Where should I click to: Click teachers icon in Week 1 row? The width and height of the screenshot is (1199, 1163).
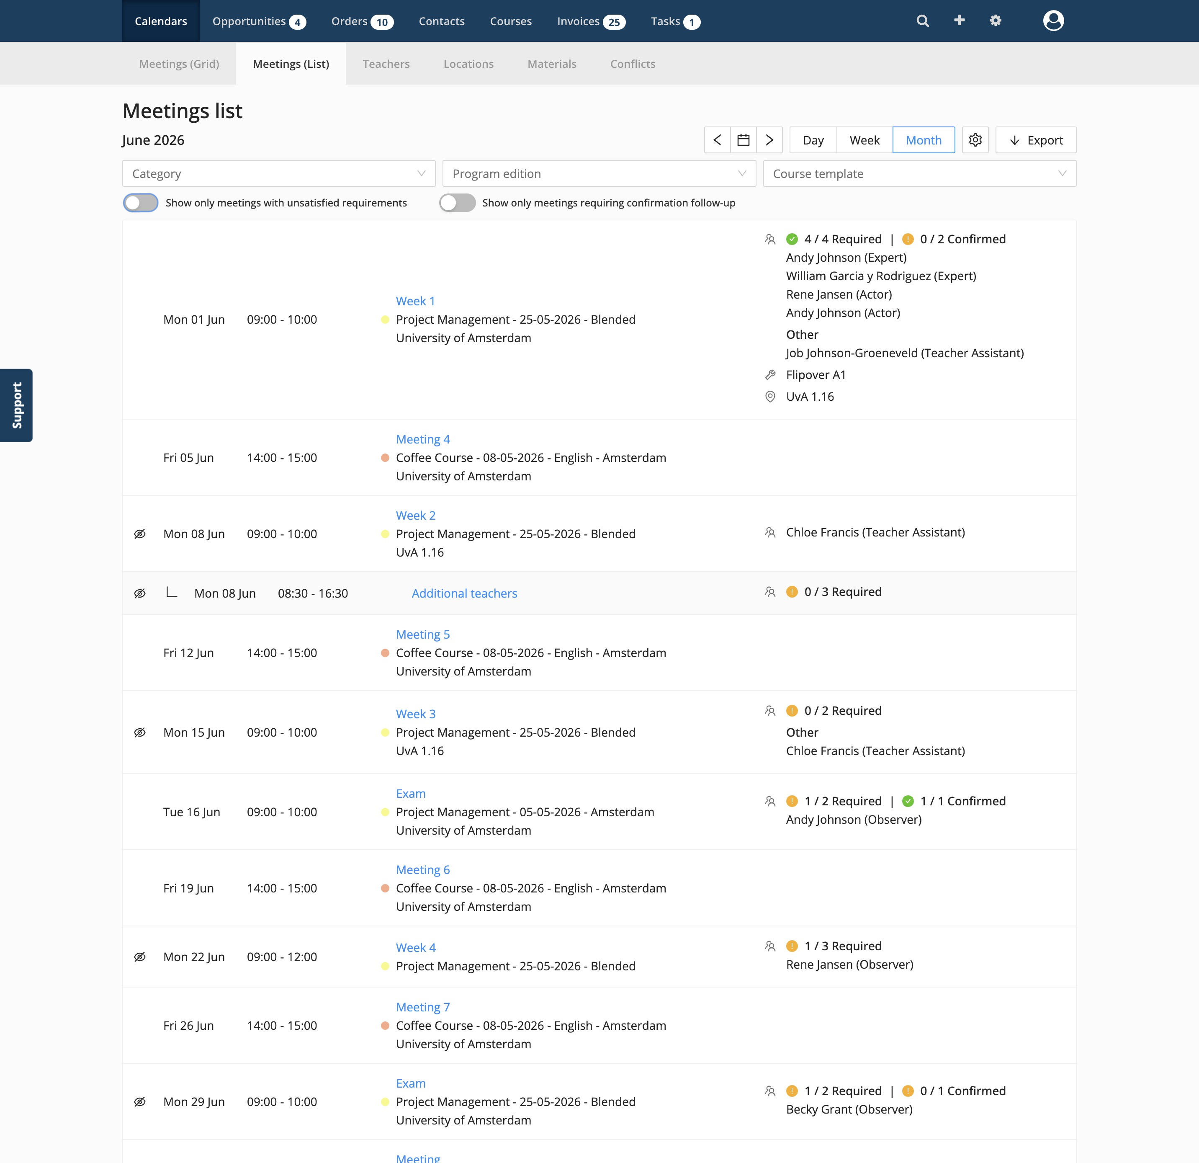[770, 239]
